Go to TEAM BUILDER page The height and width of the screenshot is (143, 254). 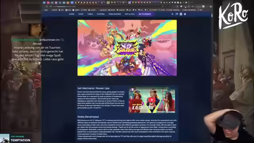tap(115, 14)
